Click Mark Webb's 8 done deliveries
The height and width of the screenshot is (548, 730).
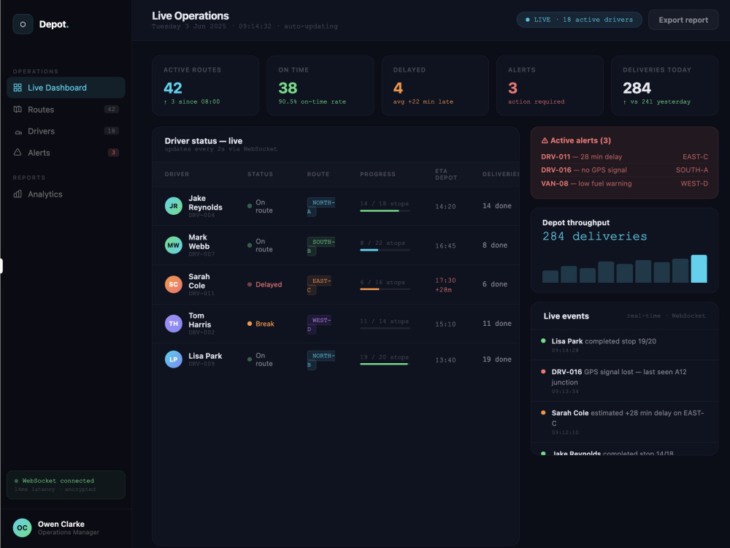click(495, 245)
